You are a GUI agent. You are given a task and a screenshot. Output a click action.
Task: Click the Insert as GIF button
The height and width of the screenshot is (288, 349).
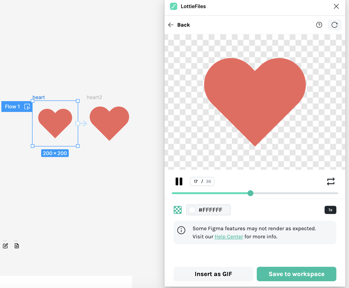click(x=213, y=274)
